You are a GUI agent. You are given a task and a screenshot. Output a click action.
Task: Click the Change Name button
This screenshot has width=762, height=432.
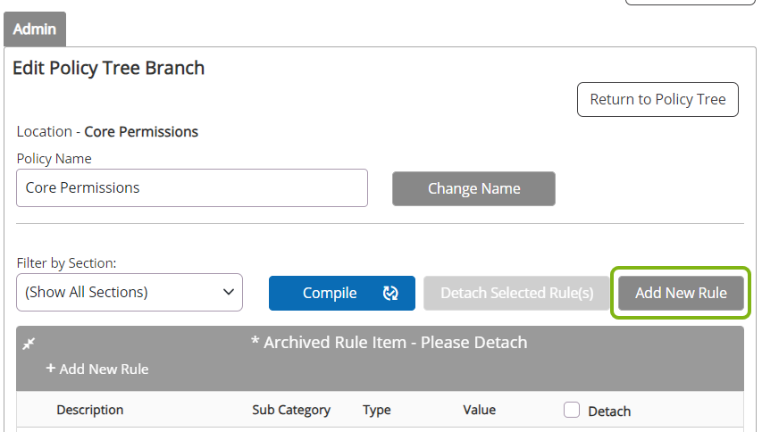[x=473, y=189]
